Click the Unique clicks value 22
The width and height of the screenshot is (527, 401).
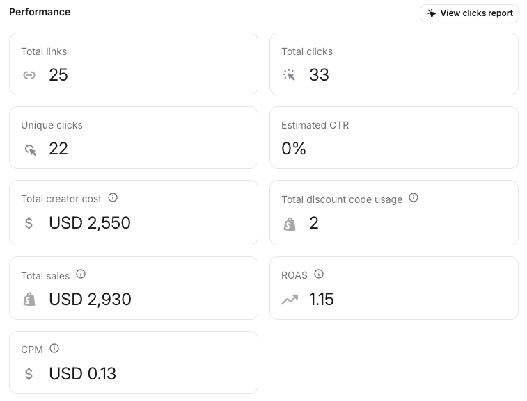coord(58,149)
